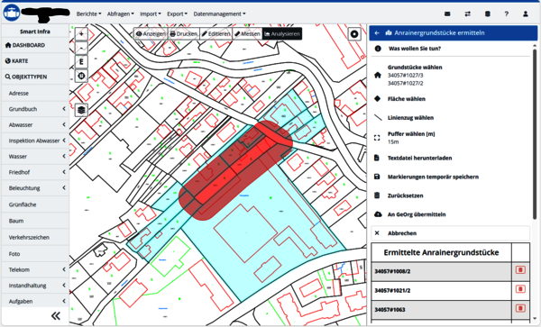Click the red buffer area on the map
Viewport: 541px width, 327px height.
point(235,170)
